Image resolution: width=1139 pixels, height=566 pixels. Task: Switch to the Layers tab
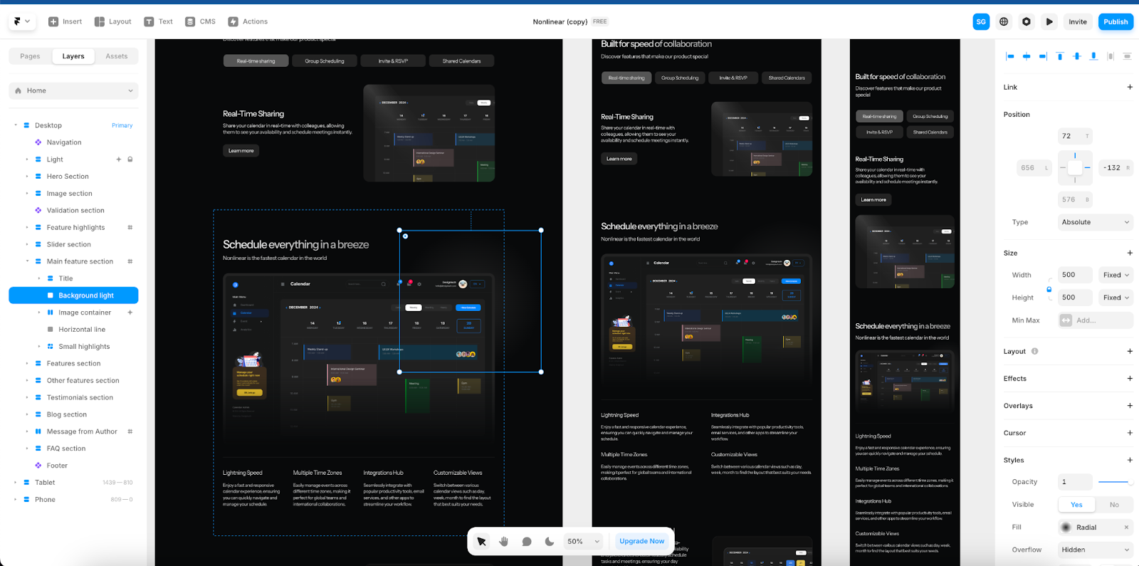click(73, 56)
